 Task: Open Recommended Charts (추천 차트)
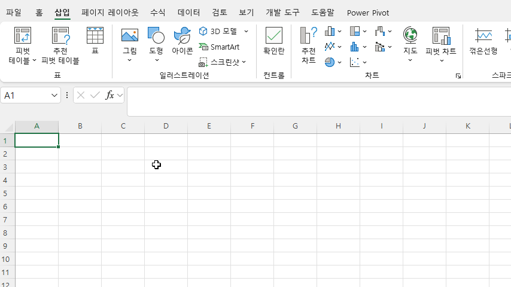point(308,45)
